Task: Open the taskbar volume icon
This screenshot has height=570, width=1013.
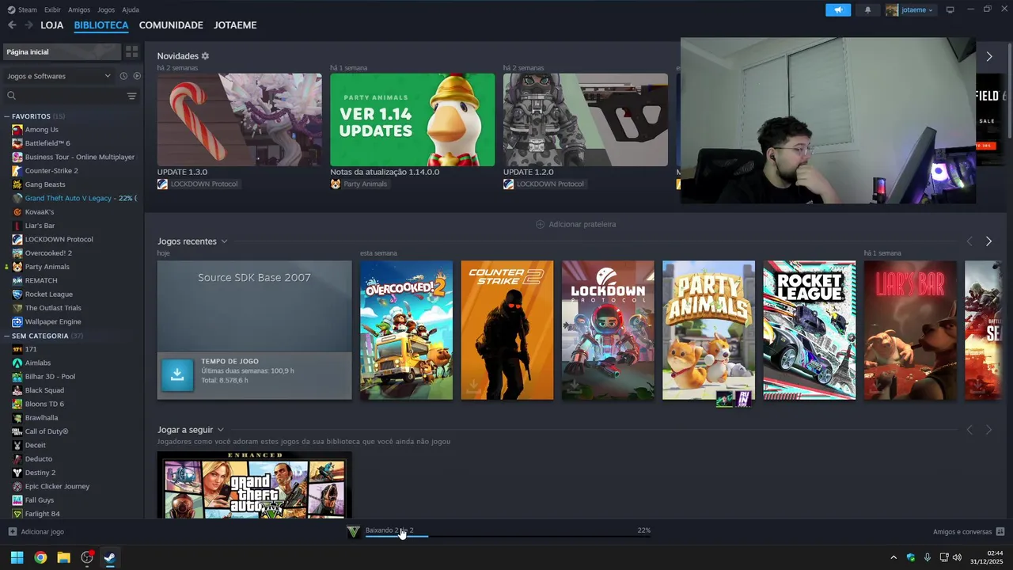Action: point(958,557)
